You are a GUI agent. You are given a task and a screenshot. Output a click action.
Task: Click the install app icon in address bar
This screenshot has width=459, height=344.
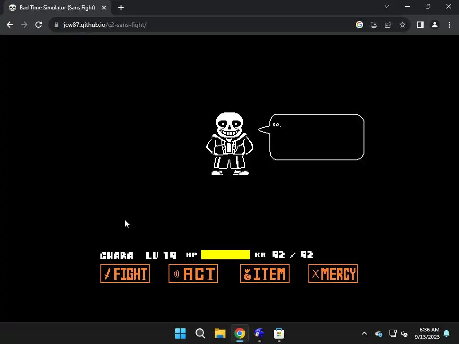[x=374, y=25]
